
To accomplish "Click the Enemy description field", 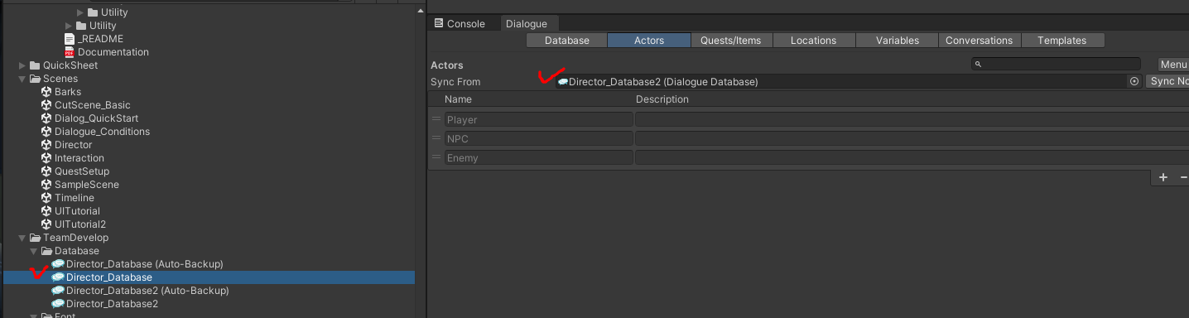I will [x=912, y=157].
